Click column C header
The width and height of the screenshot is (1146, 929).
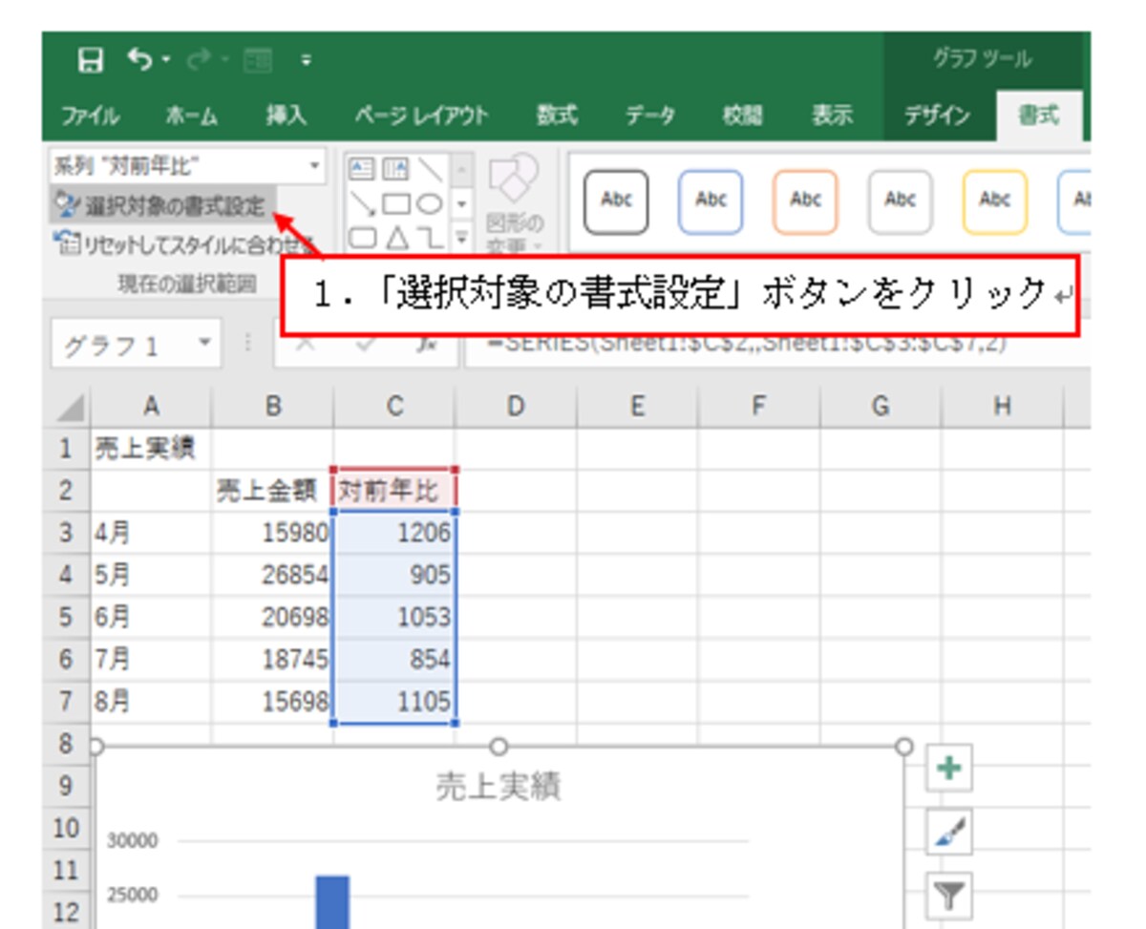(394, 408)
